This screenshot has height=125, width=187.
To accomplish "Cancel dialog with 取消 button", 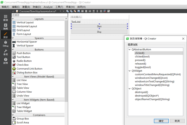I will click(177, 121).
